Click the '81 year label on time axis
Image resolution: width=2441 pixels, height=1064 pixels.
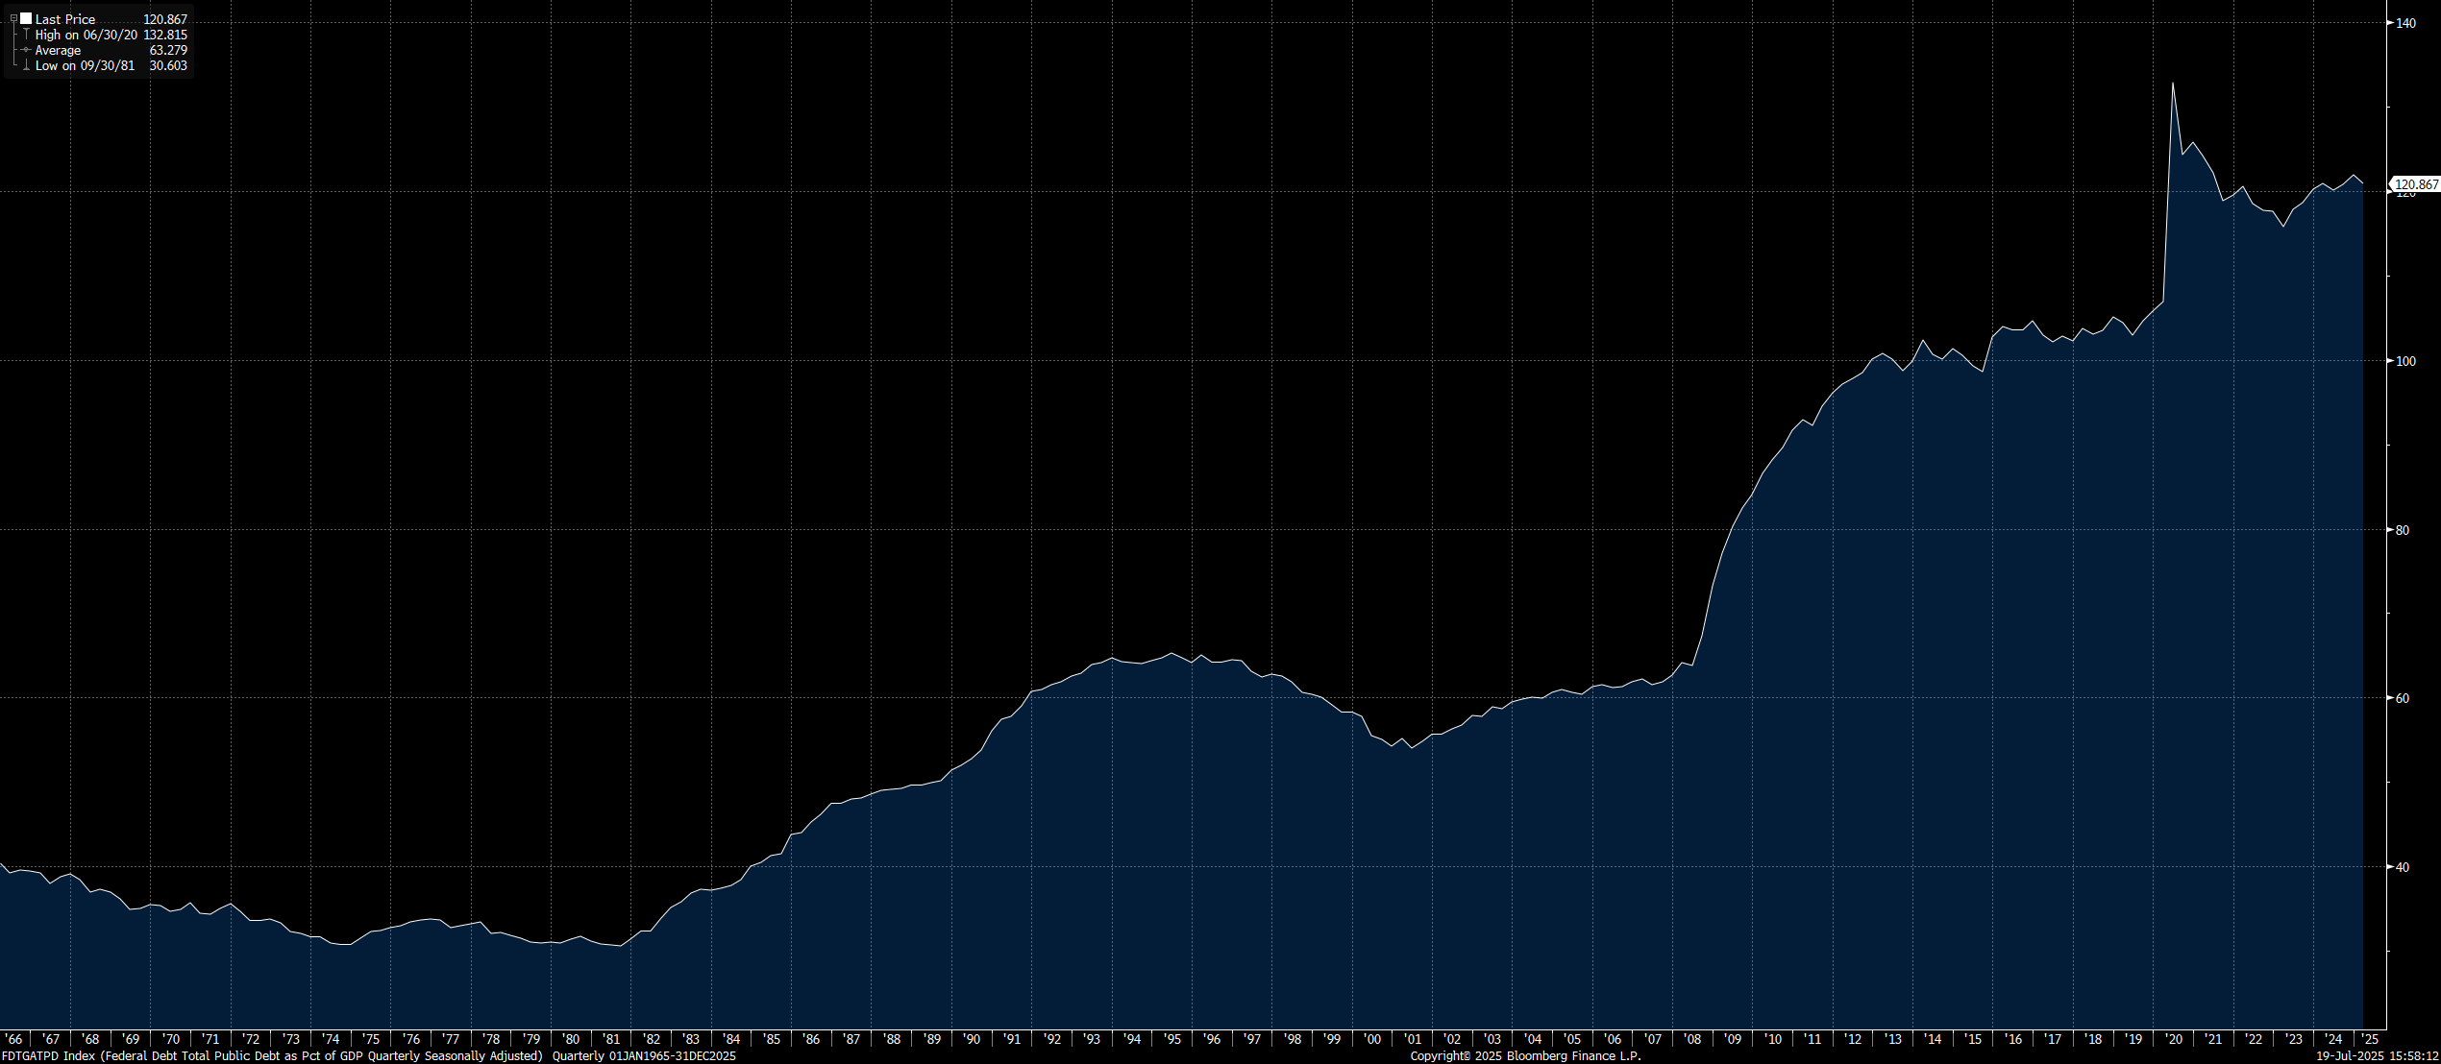(610, 1039)
